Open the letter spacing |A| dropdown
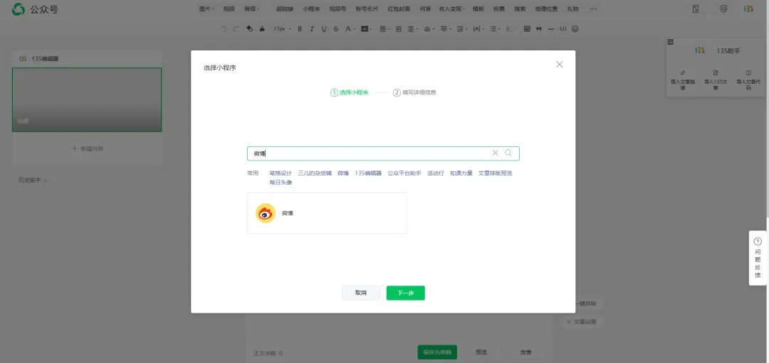Image resolution: width=769 pixels, height=363 pixels. click(478, 29)
